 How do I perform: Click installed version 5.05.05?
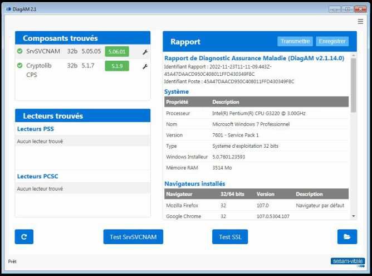tap(91, 51)
